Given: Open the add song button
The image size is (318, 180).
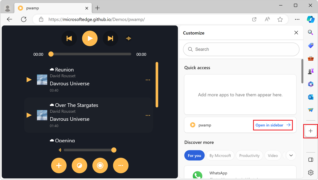Looking at the screenshot, I should [59, 165].
